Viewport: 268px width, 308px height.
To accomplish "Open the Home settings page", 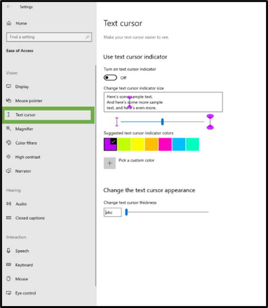I will 21,23.
